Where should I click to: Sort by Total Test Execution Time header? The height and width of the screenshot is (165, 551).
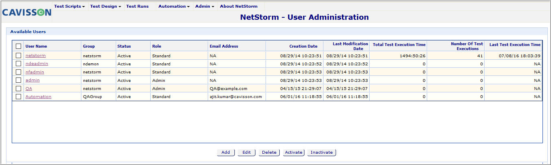click(399, 45)
